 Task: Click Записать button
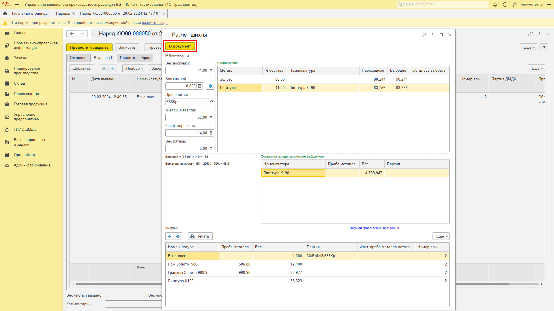click(x=127, y=48)
